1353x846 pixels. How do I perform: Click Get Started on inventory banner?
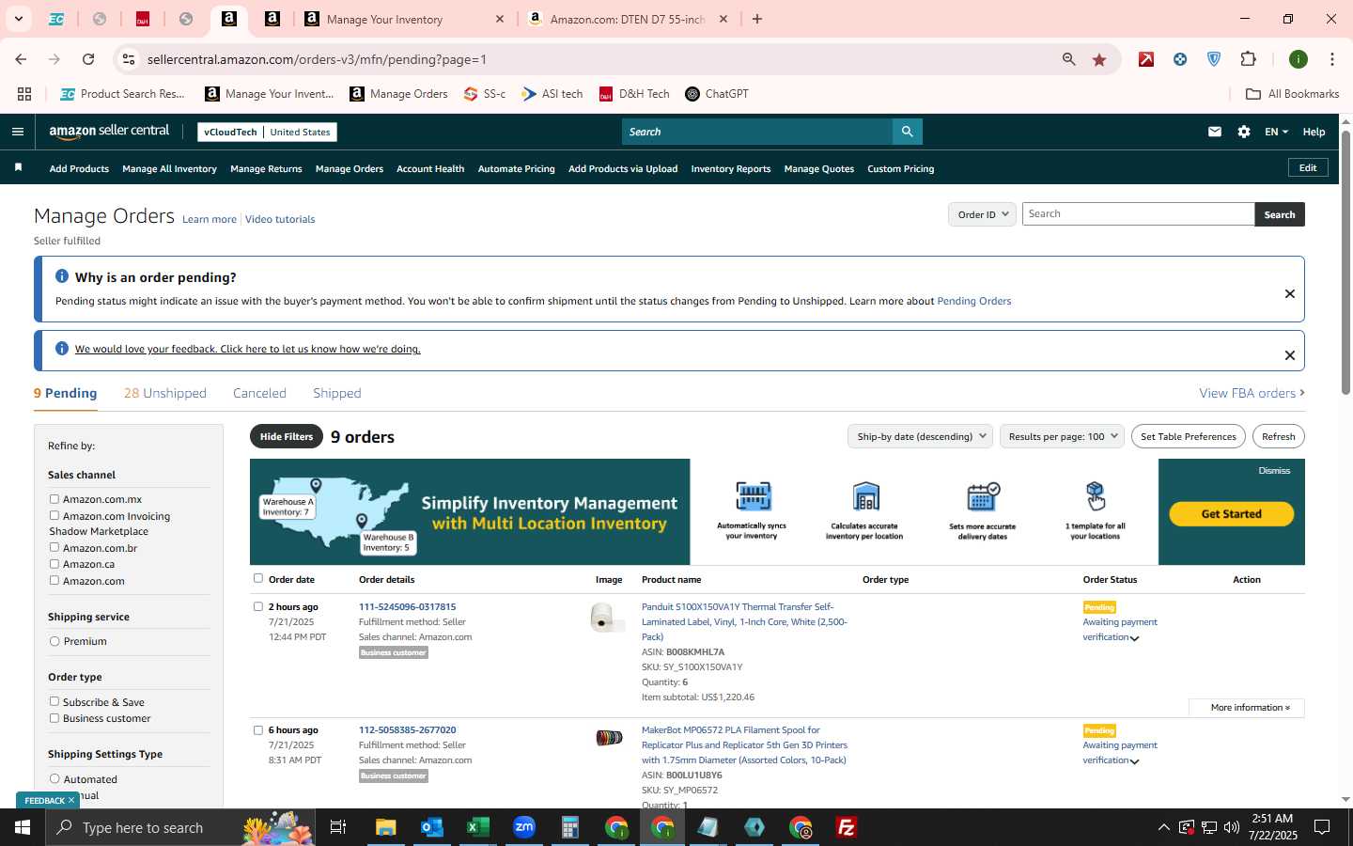(1231, 514)
